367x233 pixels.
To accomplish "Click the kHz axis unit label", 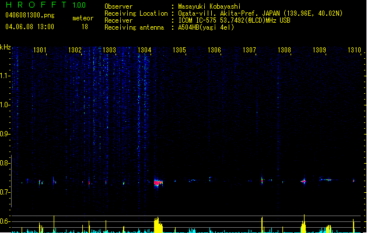I will point(5,47).
